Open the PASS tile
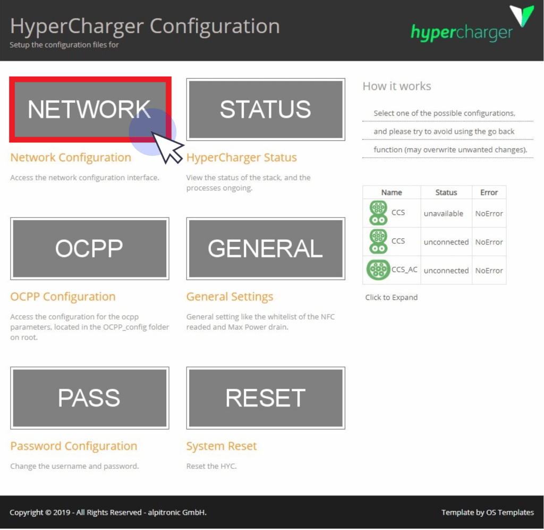Viewport: 544px width, 530px height. coord(90,398)
